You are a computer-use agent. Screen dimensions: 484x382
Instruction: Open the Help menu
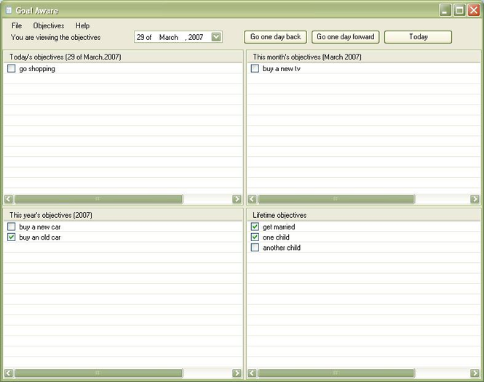pos(82,25)
